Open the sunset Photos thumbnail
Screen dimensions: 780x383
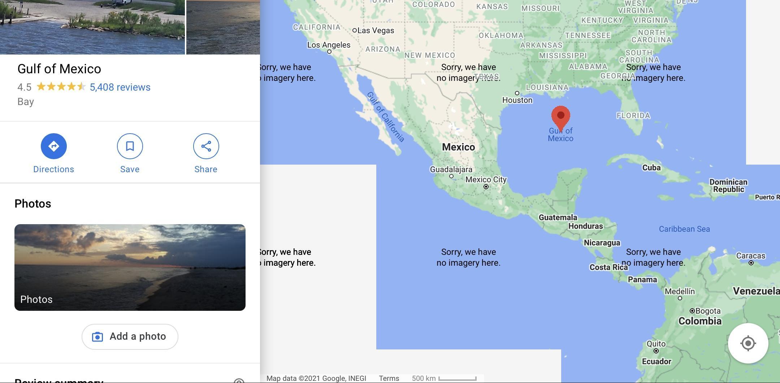click(130, 267)
